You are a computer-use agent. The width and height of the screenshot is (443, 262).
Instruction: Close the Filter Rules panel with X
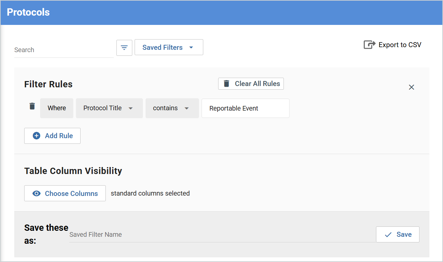pyautogui.click(x=411, y=87)
